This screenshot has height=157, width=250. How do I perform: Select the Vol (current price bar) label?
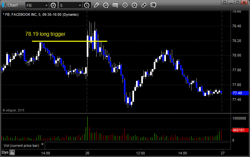[x=21, y=146]
